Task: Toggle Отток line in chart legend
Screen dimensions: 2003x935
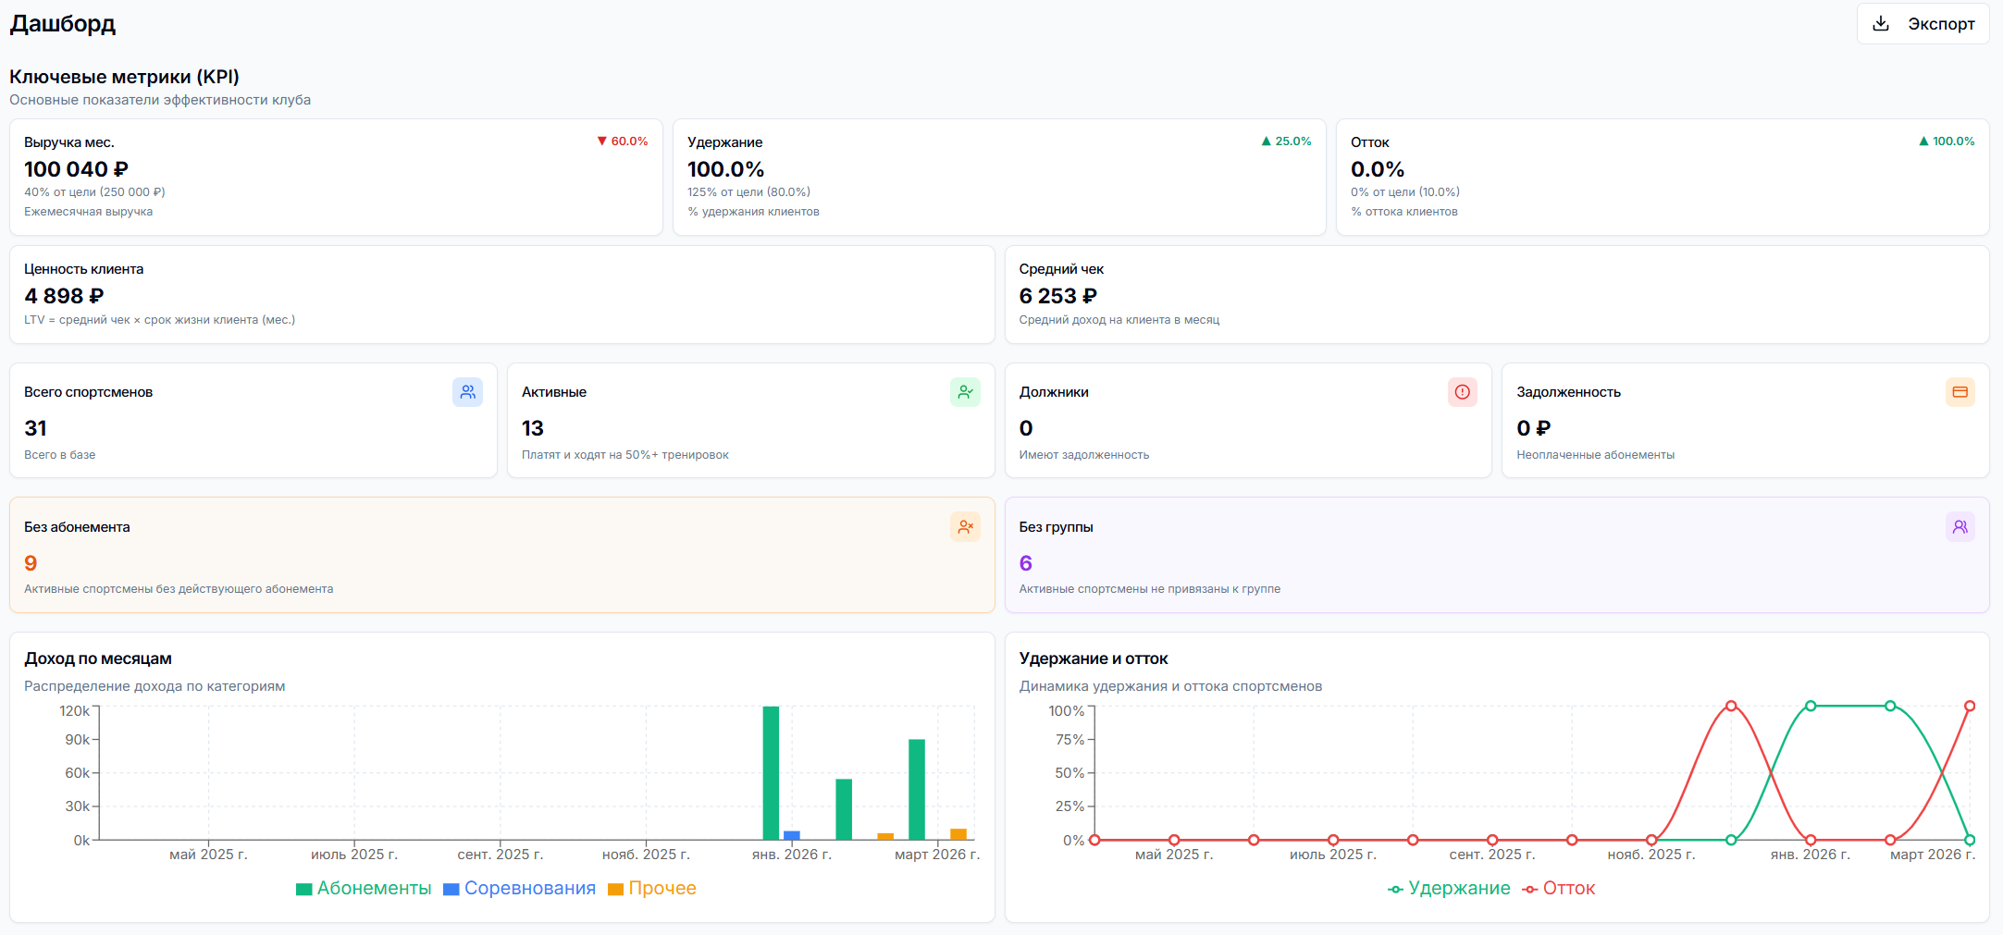Action: (x=1559, y=889)
